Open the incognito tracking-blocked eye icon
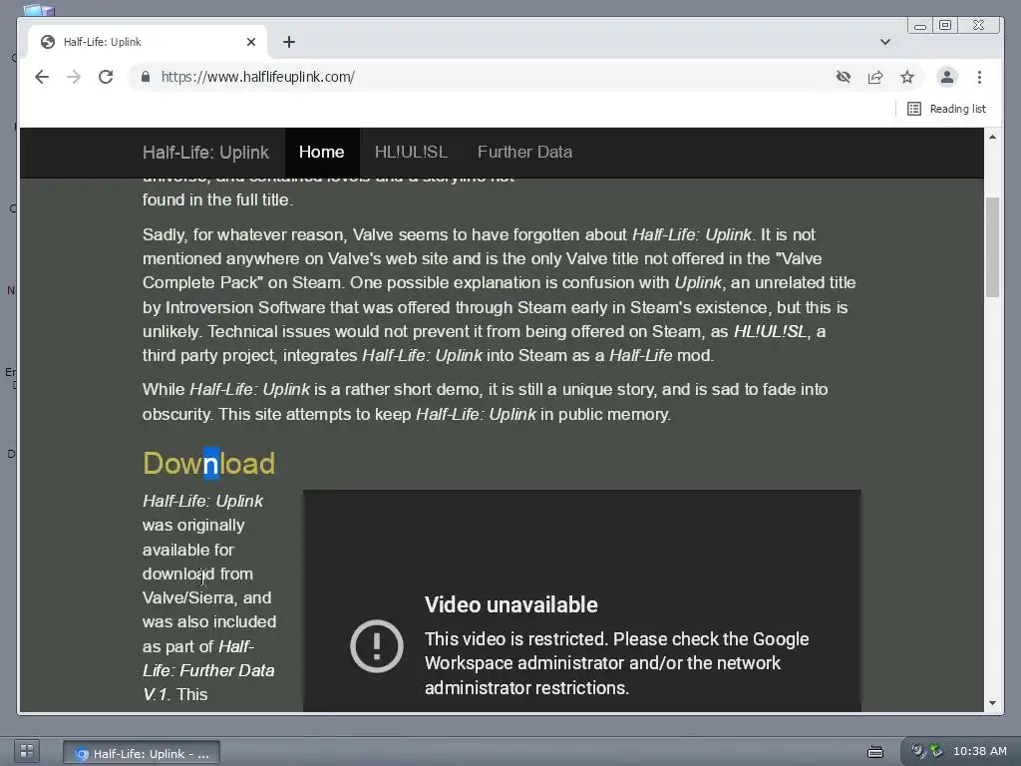The image size is (1021, 766). 844,77
